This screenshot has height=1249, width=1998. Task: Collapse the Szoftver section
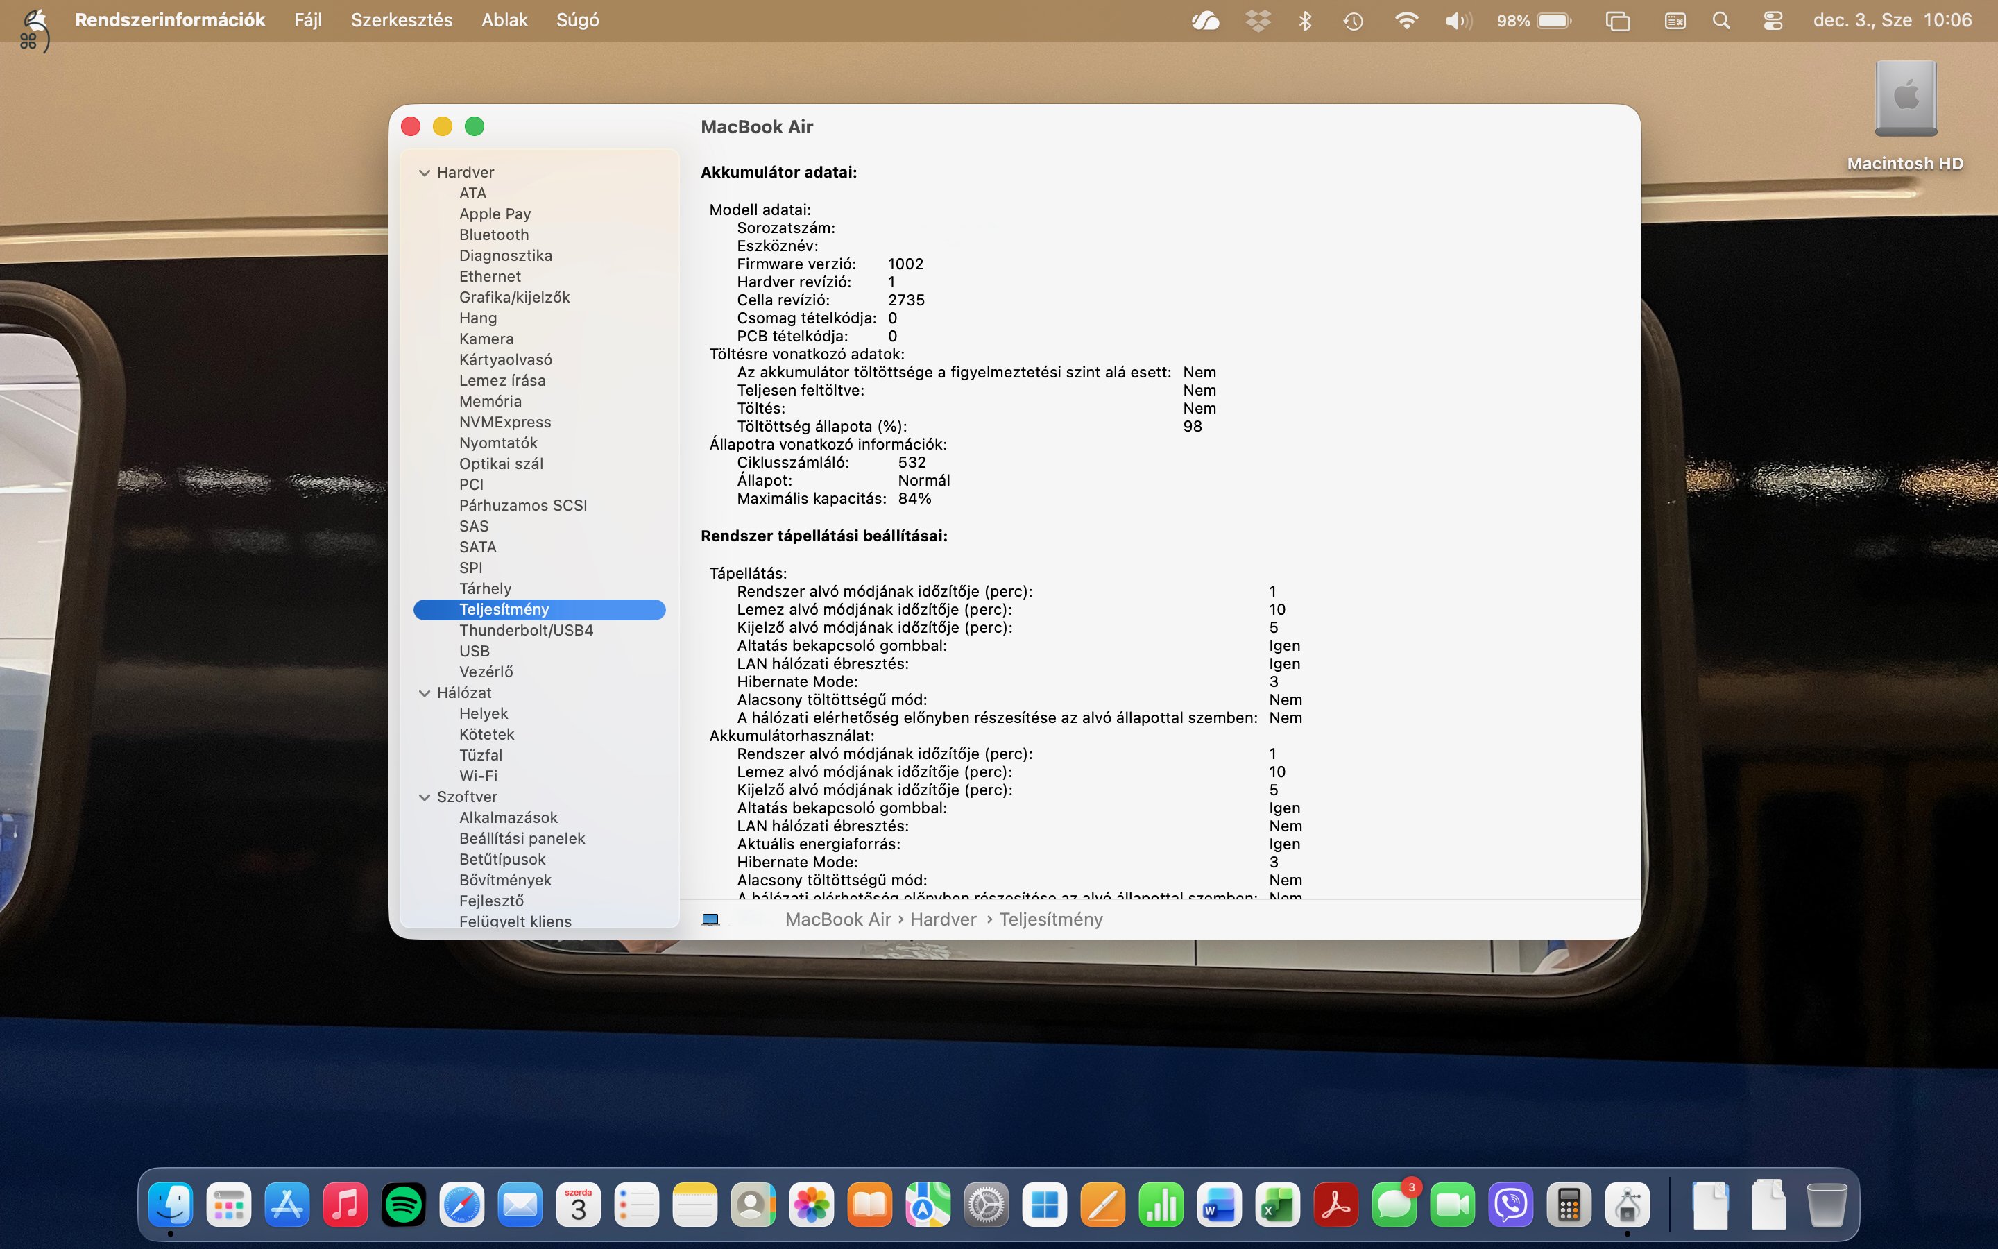[x=425, y=797]
